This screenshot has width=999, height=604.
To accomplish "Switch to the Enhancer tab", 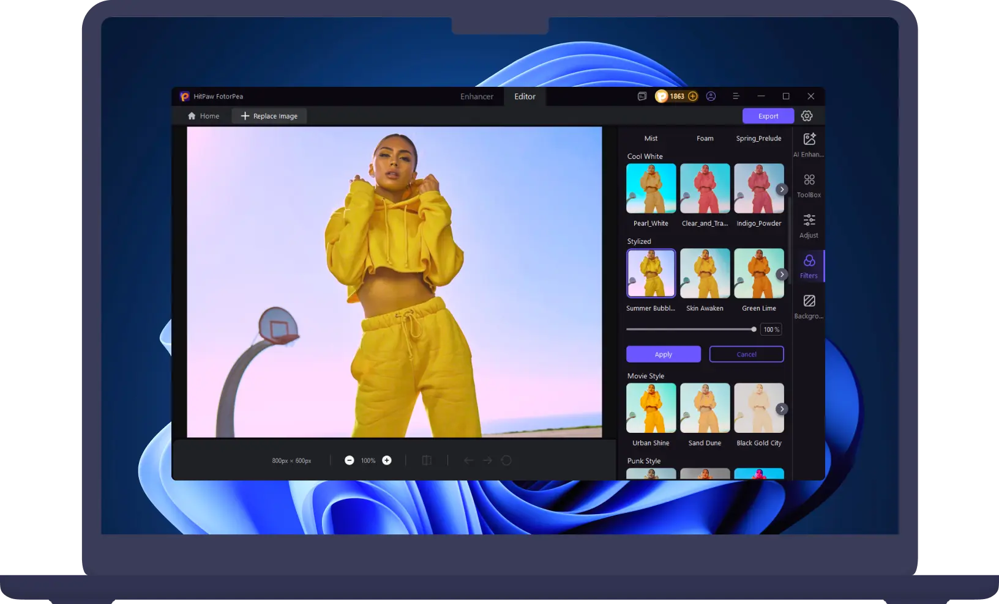I will [476, 97].
